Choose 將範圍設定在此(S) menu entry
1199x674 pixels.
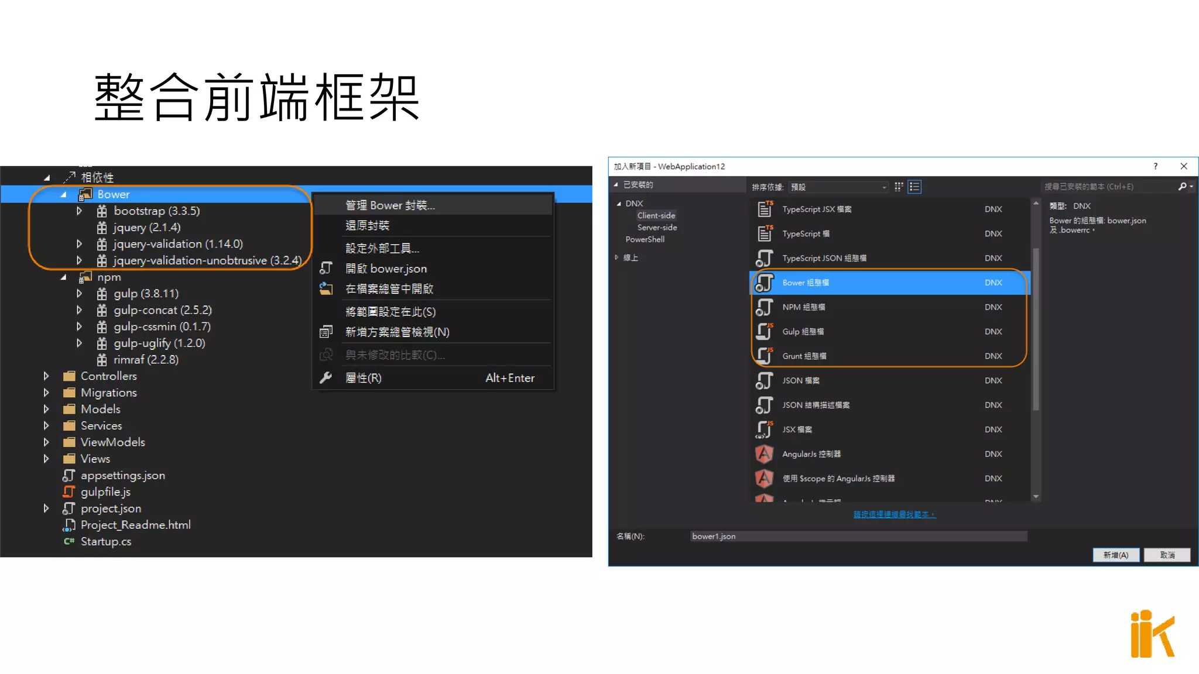point(433,312)
